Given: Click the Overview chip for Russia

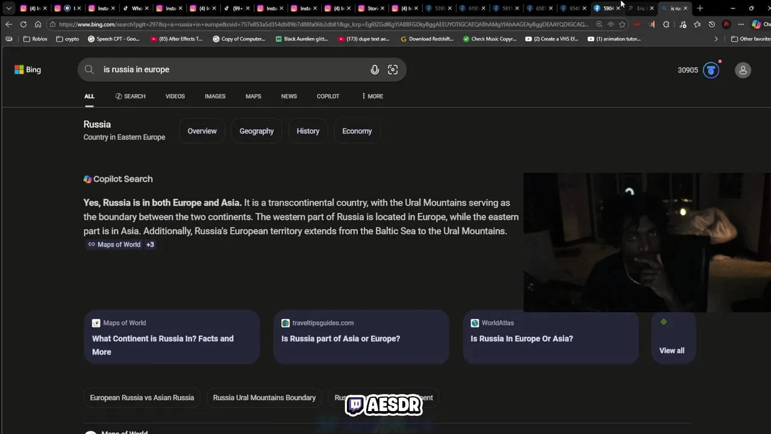Looking at the screenshot, I should coord(202,131).
